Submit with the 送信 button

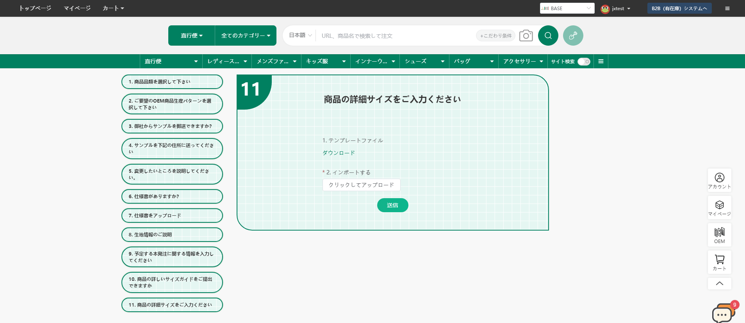(393, 205)
